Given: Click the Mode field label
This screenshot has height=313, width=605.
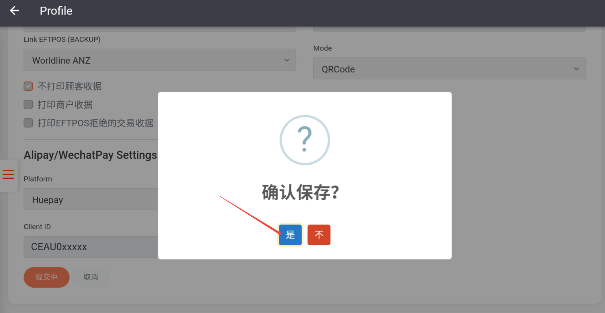Looking at the screenshot, I should pos(322,48).
